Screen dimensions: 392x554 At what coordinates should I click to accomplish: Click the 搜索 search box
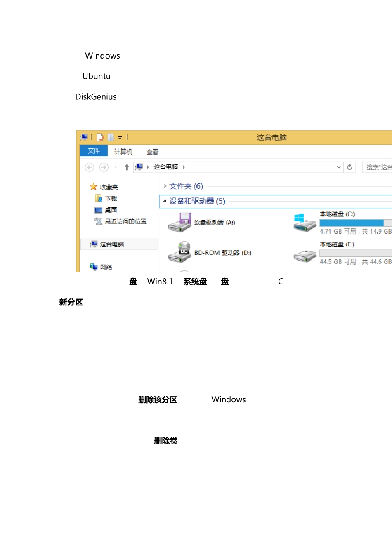click(x=377, y=167)
